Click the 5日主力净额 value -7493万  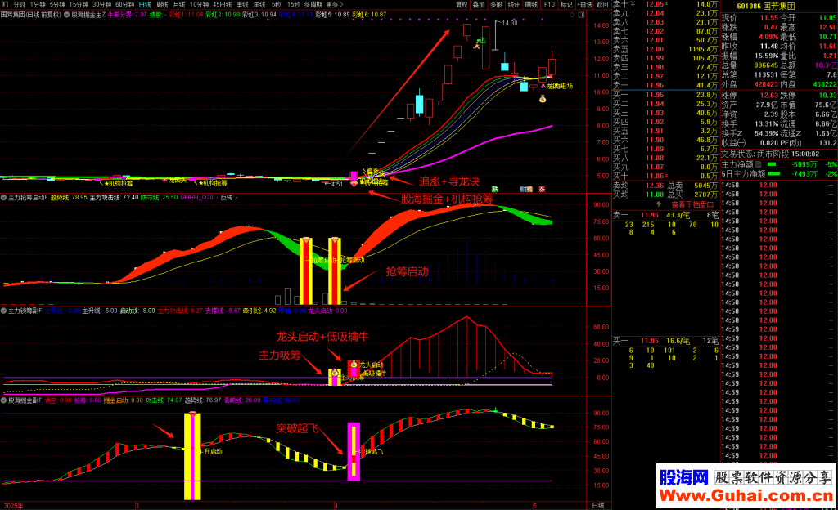click(x=804, y=174)
